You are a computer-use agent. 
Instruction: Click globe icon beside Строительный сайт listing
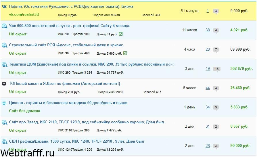pyautogui.click(x=4, y=45)
